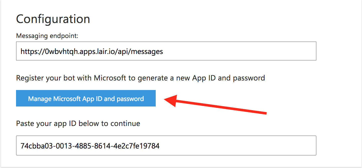This screenshot has width=362, height=168.
Task: Click the word "continue" in the paste label
Action: 125,123
